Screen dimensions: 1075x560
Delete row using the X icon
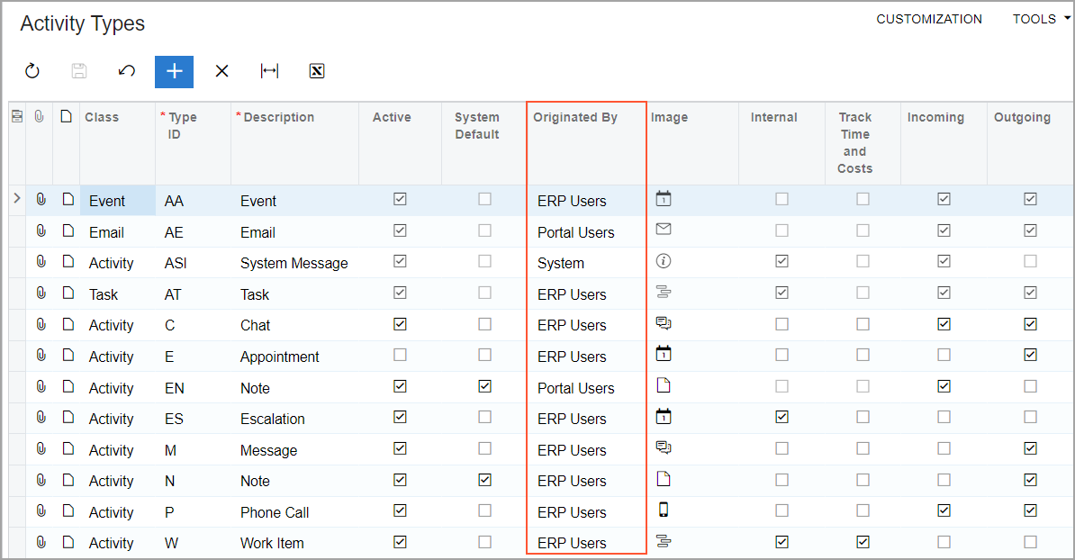221,71
